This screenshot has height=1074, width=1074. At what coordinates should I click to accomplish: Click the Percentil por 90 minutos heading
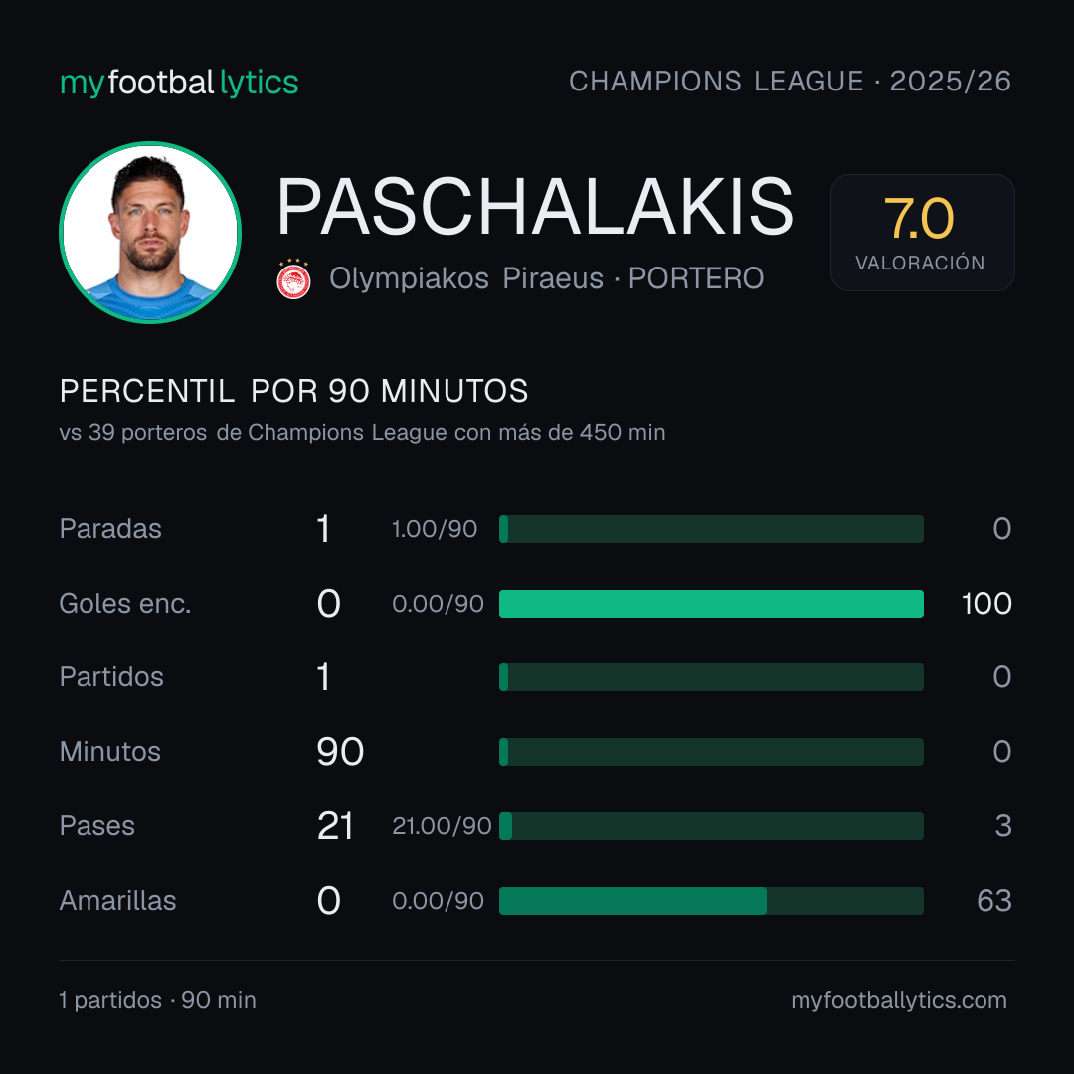[x=293, y=391]
